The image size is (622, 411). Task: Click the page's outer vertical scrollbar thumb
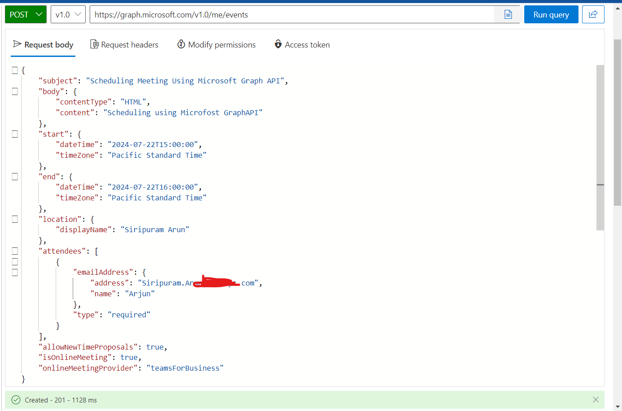pyautogui.click(x=618, y=122)
